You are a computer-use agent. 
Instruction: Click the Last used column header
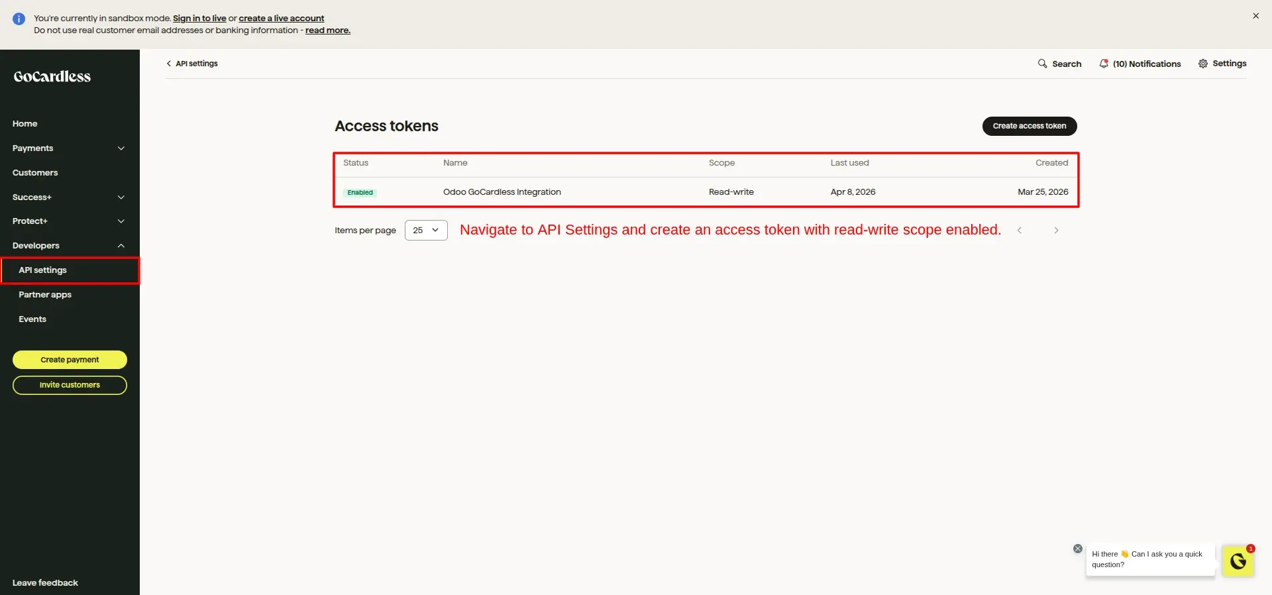coord(850,163)
